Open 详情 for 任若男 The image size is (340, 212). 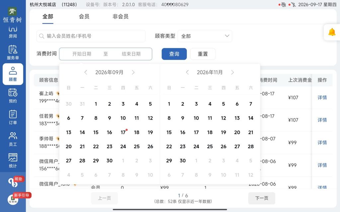[x=322, y=120]
